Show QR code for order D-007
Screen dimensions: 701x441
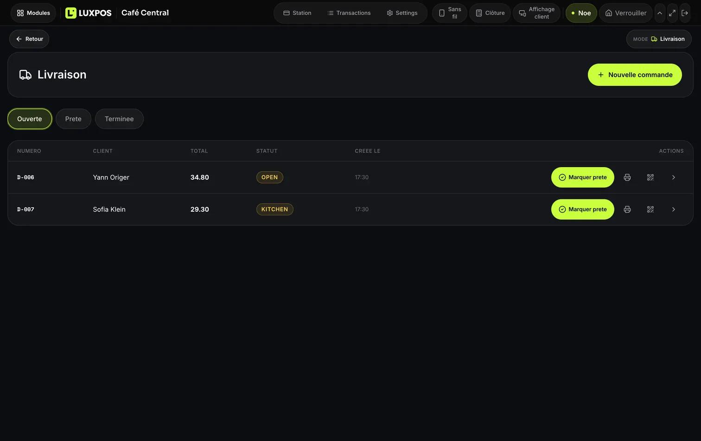click(x=650, y=209)
